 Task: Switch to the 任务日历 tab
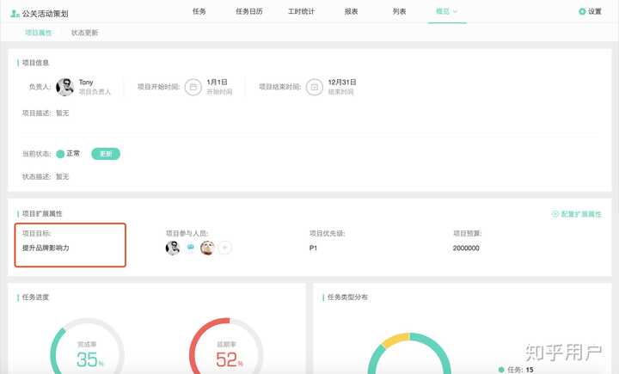[249, 11]
